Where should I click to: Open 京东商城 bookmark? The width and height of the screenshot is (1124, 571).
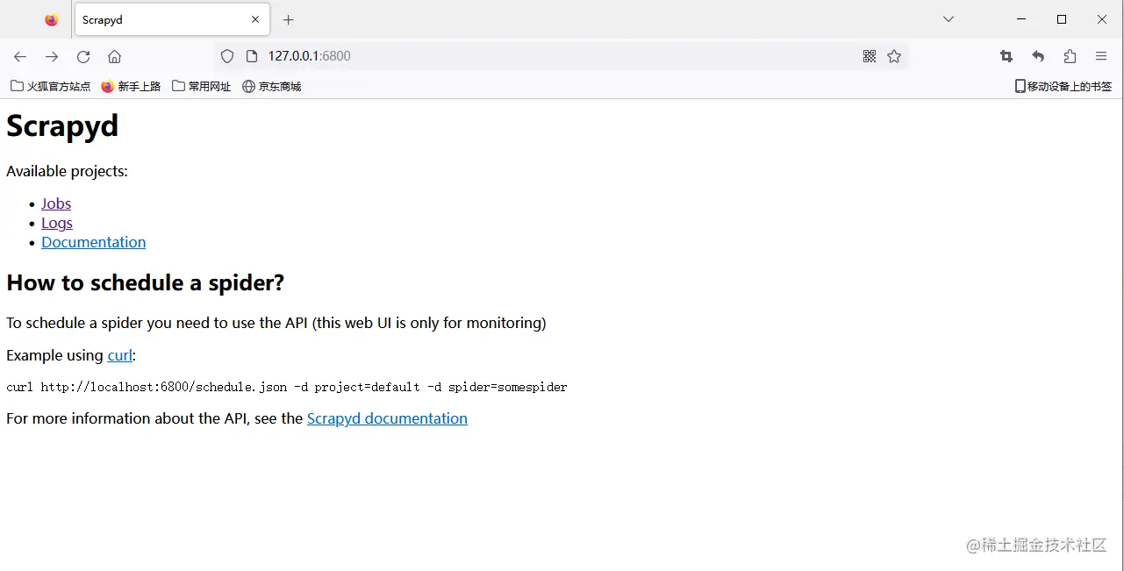pos(272,86)
